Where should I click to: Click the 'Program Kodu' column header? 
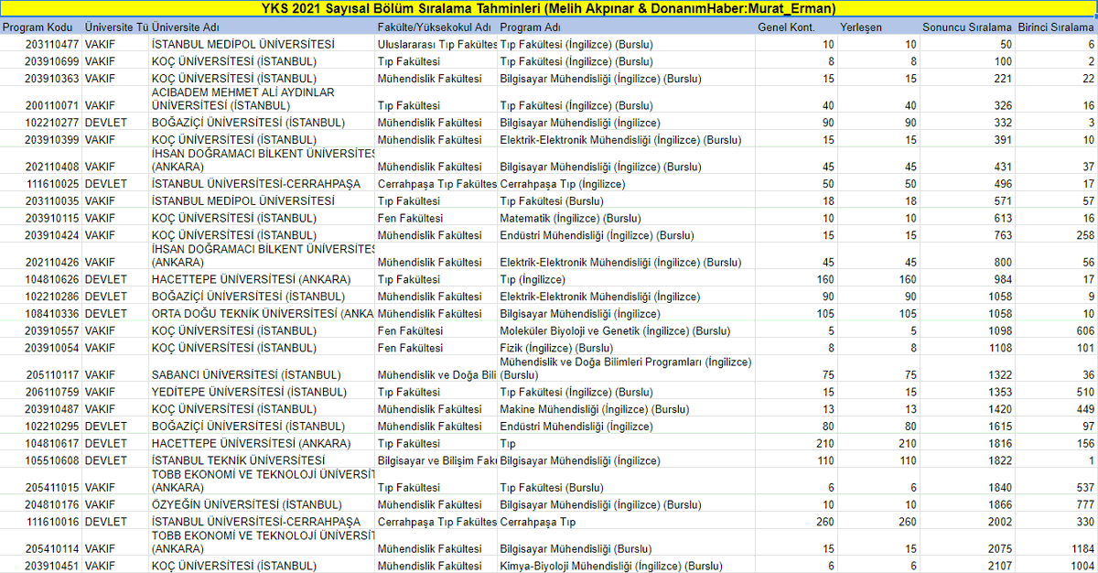(x=40, y=27)
